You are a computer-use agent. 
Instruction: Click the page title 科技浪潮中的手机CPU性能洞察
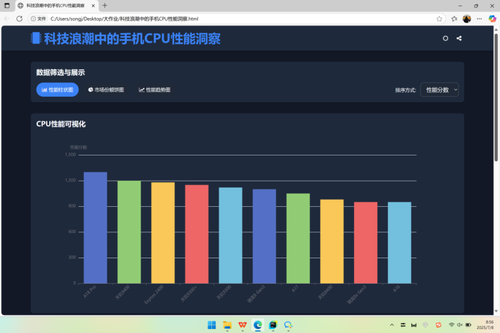click(133, 39)
